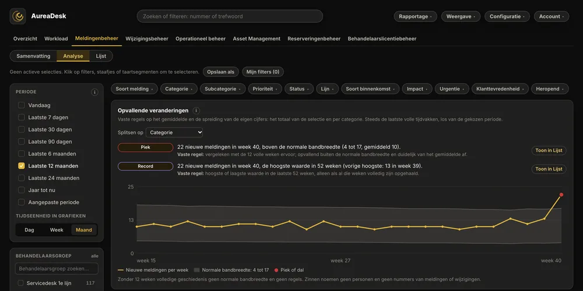The width and height of the screenshot is (583, 291).
Task: Uncheck the Laatste 12 maanden checkbox
Action: click(x=22, y=166)
